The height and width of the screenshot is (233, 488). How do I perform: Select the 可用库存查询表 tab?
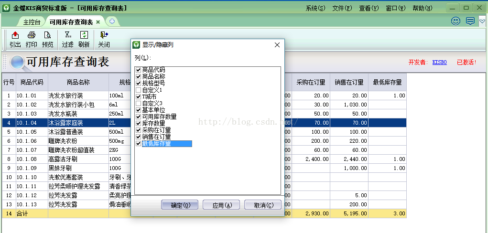(71, 22)
